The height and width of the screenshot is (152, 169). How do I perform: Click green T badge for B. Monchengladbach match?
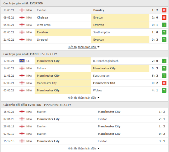pyautogui.click(x=164, y=61)
